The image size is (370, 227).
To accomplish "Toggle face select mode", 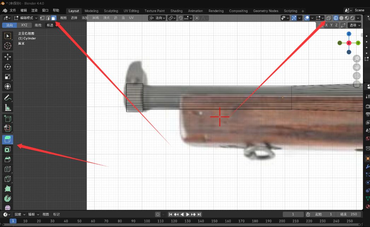I will pos(54,18).
